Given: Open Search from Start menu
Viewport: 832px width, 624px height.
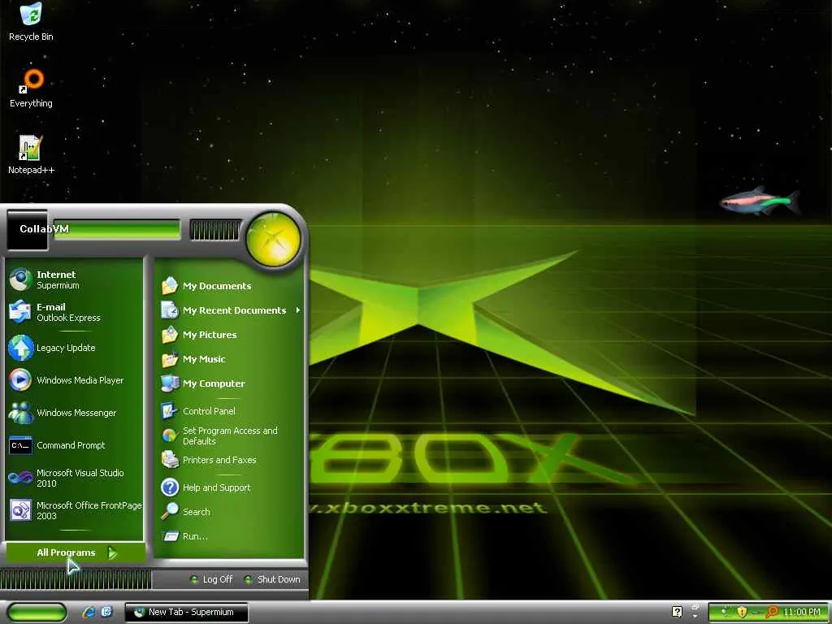Looking at the screenshot, I should (x=230, y=512).
